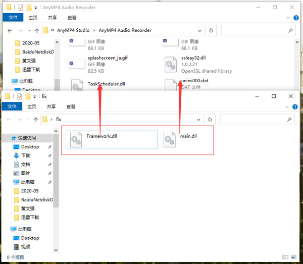The width and height of the screenshot is (303, 264).
Task: Click the help icon in the fix window
Action: tap(295, 107)
